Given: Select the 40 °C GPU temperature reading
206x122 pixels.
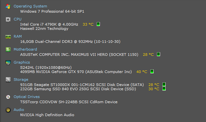Looking at the screenshot, I should pos(142,72).
